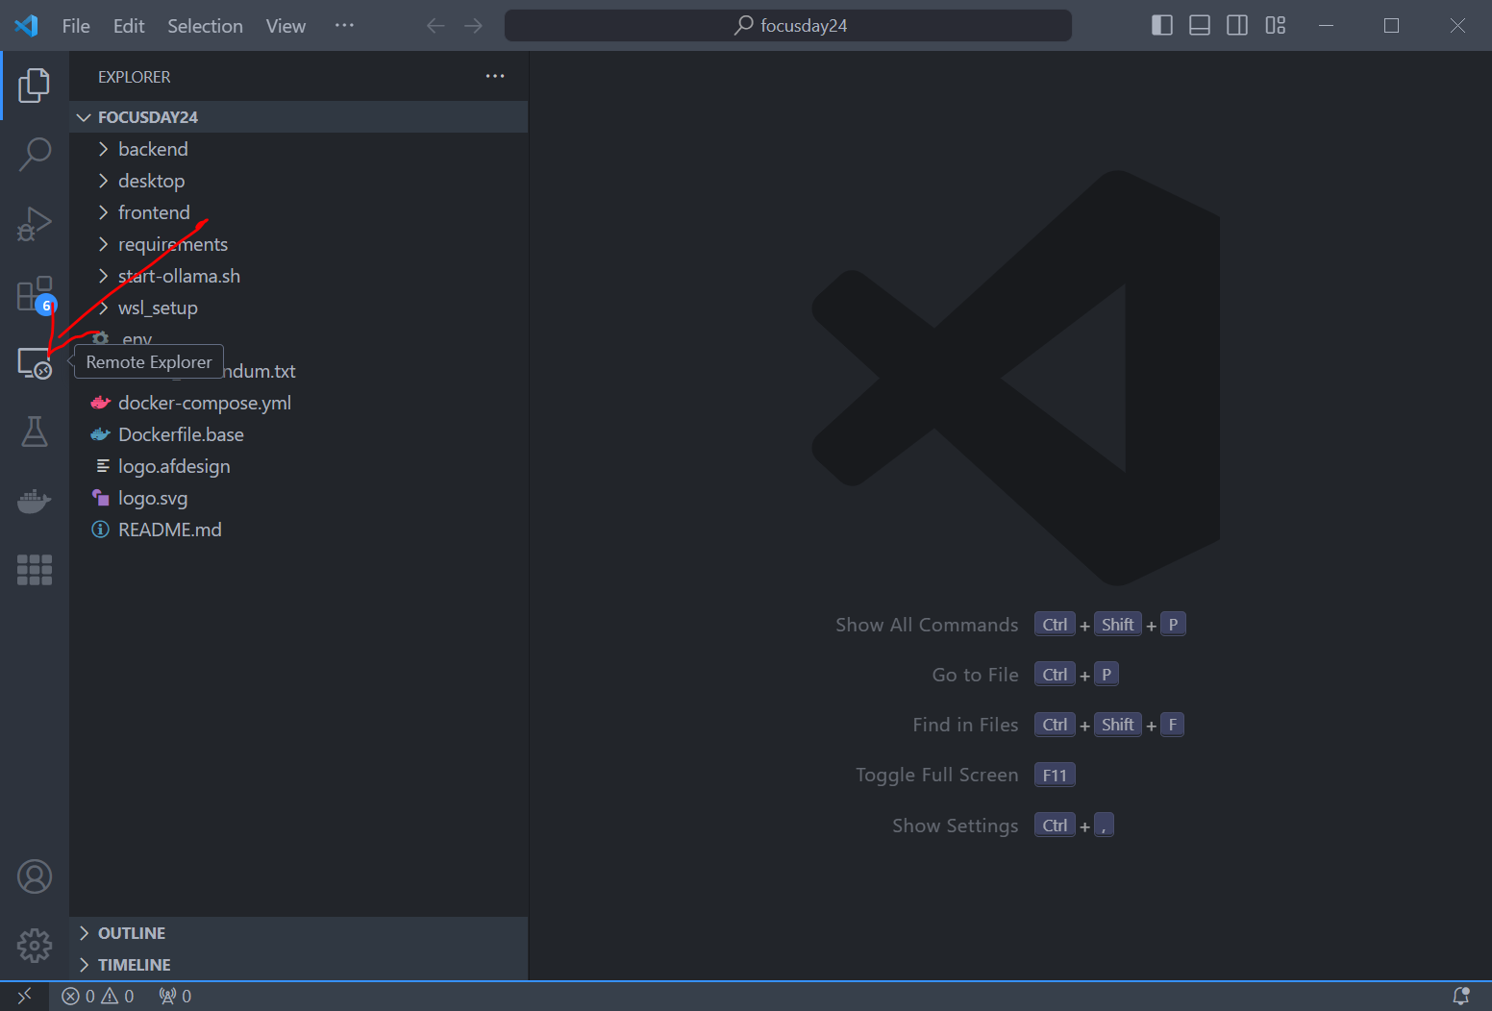Open README.md file
The height and width of the screenshot is (1011, 1492).
click(298, 530)
